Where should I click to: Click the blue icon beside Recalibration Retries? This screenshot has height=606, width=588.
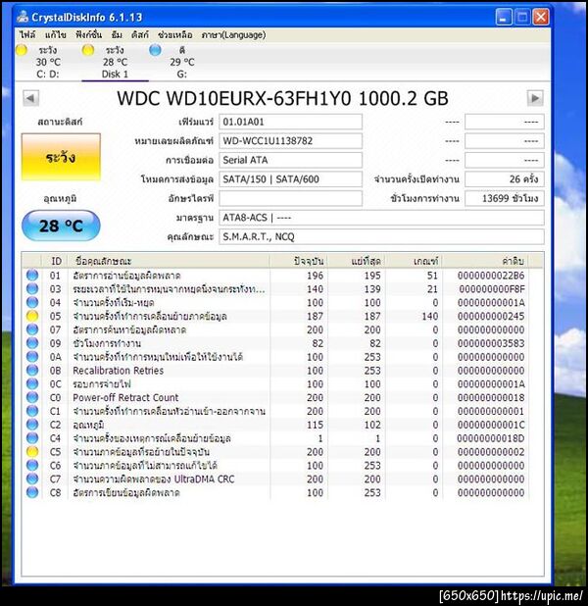point(32,371)
